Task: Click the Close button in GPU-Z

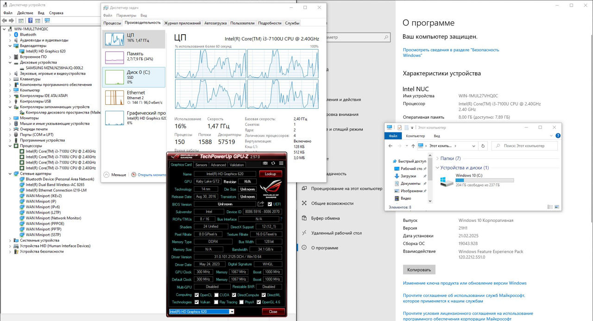Action: pyautogui.click(x=273, y=312)
